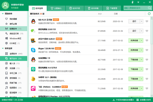Select 软媒软件 sidebar item

coord(14,29)
